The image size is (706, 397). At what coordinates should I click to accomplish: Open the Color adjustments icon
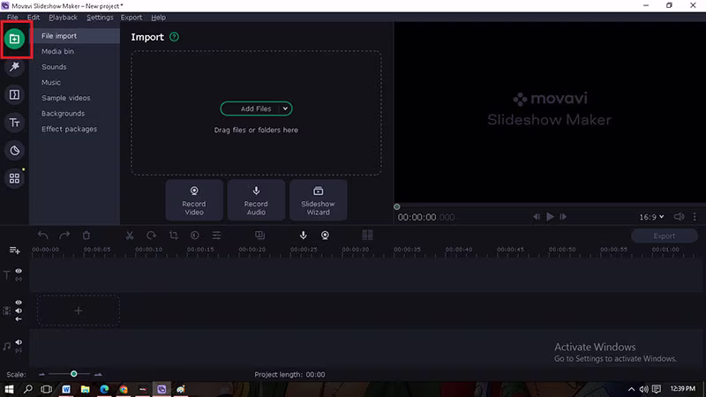pos(195,235)
